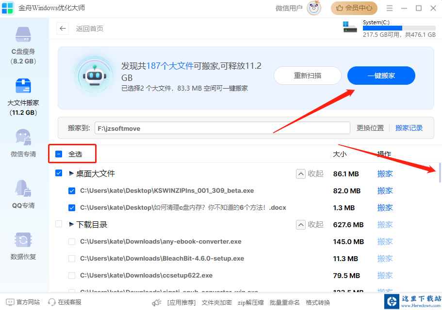This screenshot has height=310, width=442.
Task: Click the 大小 column header
Action: [x=340, y=154]
